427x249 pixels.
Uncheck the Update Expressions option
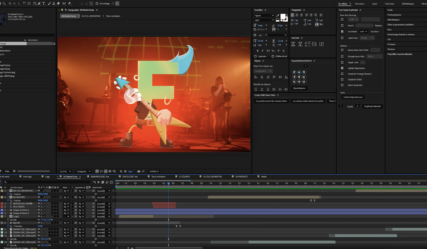click(342, 68)
